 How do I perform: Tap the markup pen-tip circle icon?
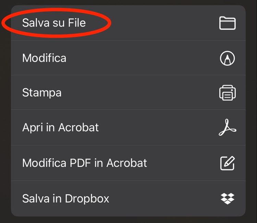point(227,58)
